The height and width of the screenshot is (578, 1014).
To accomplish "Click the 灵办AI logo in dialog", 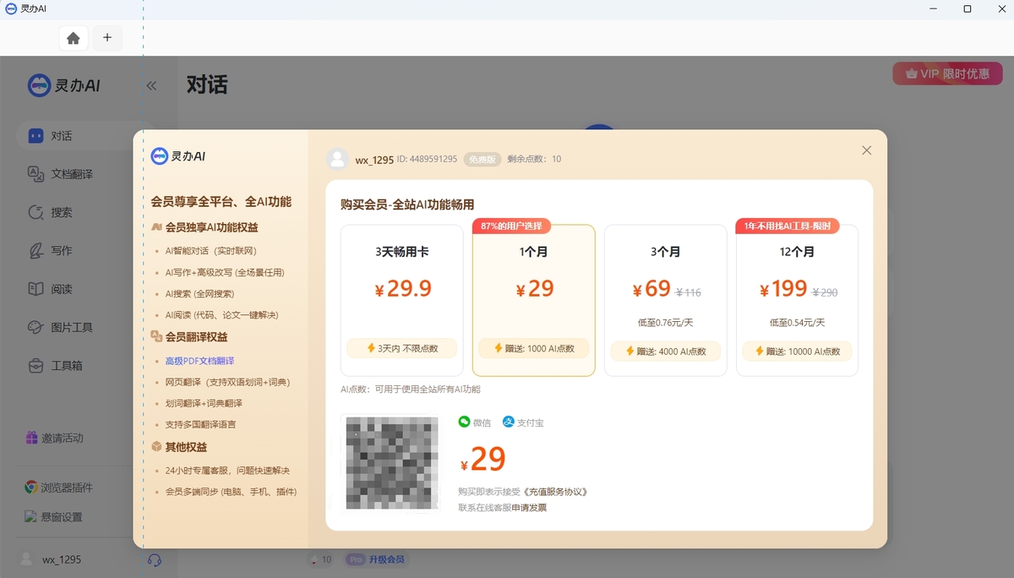I will pyautogui.click(x=178, y=156).
